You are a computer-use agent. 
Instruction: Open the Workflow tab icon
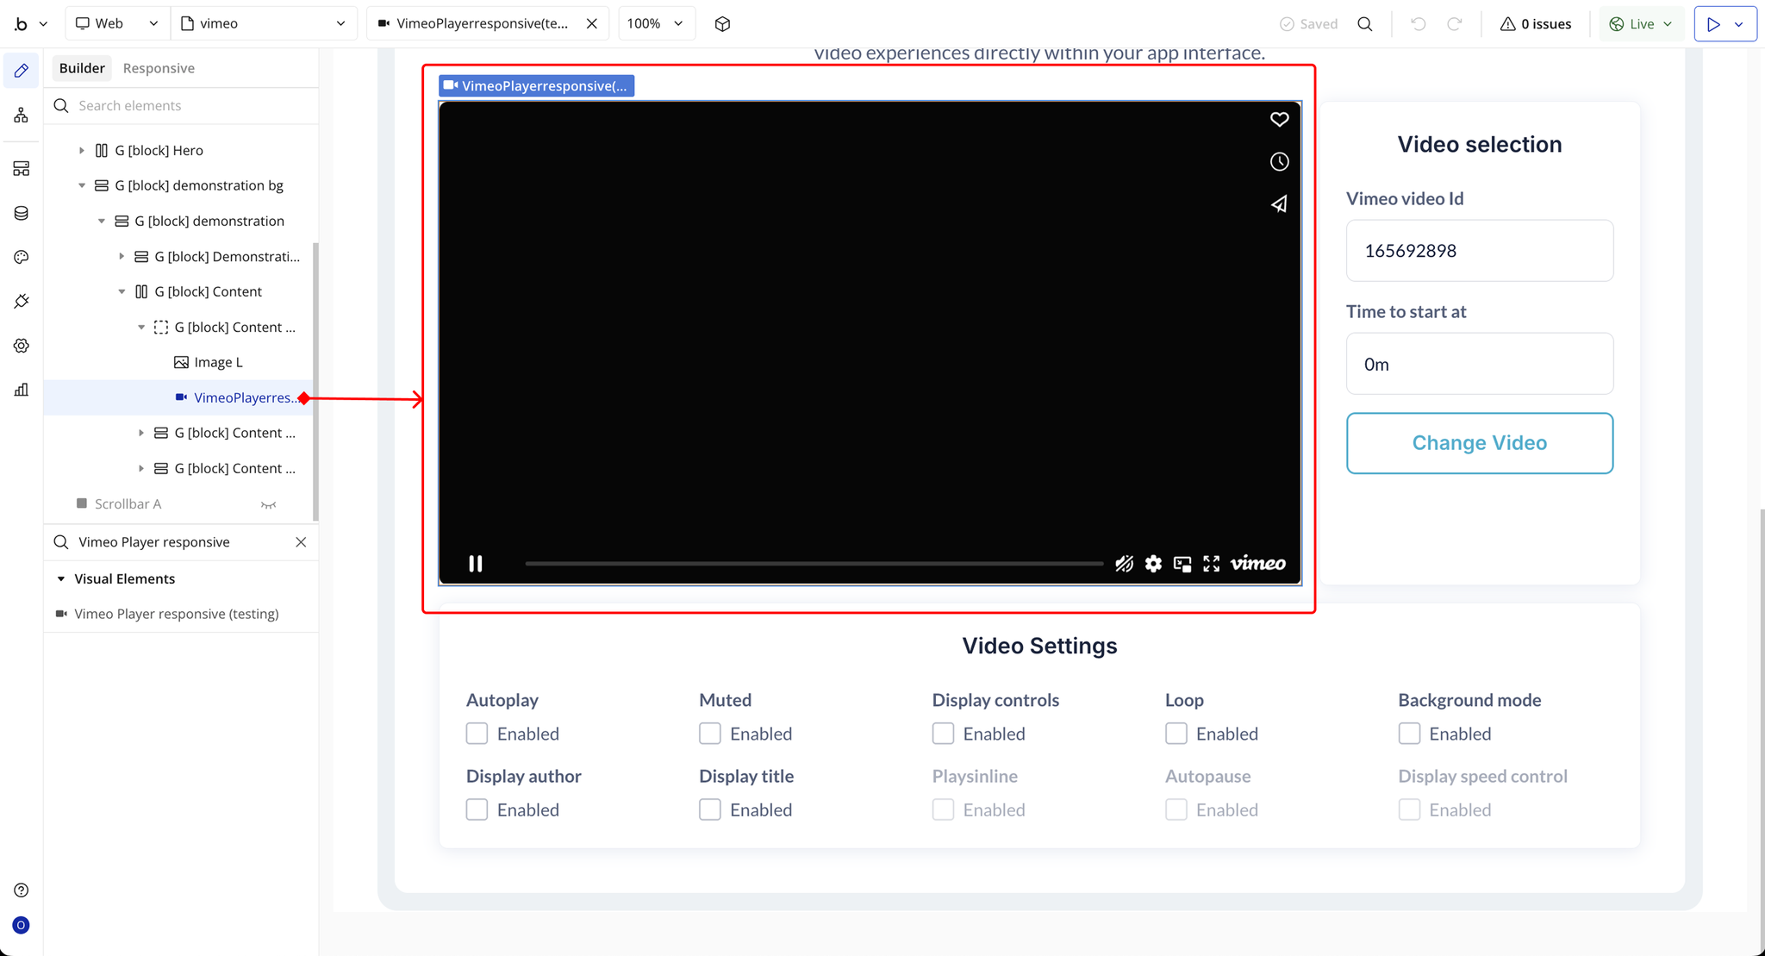22,115
